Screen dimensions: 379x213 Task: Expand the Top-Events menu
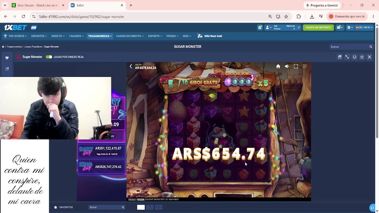point(15,36)
